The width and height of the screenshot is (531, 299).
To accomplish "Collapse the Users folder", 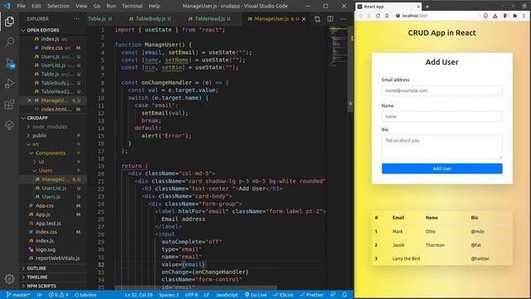I will pyautogui.click(x=45, y=170).
